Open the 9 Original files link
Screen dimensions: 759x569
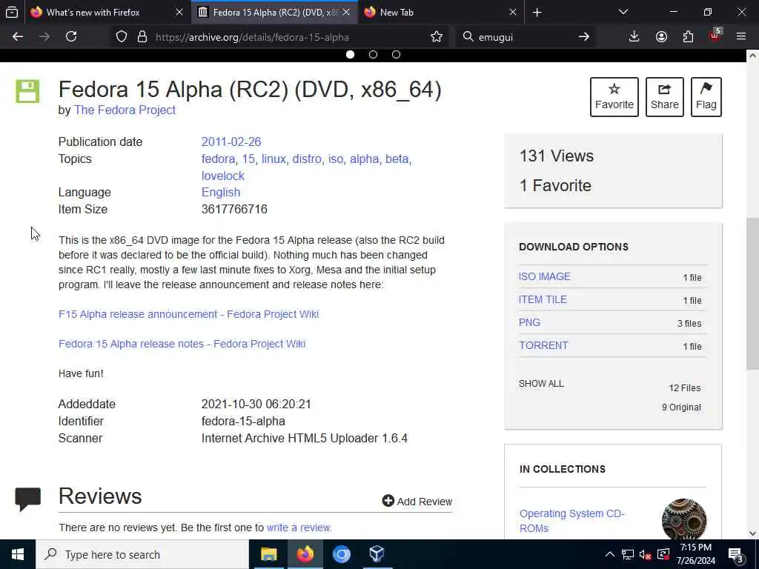coord(681,407)
